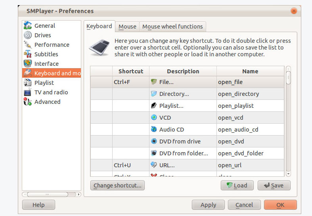Click the table scrollbar up arrow
This screenshot has width=312, height=216.
click(x=288, y=69)
